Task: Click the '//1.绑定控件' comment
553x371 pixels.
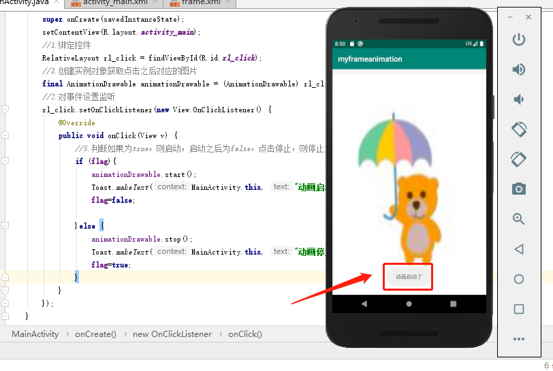Action: click(66, 45)
